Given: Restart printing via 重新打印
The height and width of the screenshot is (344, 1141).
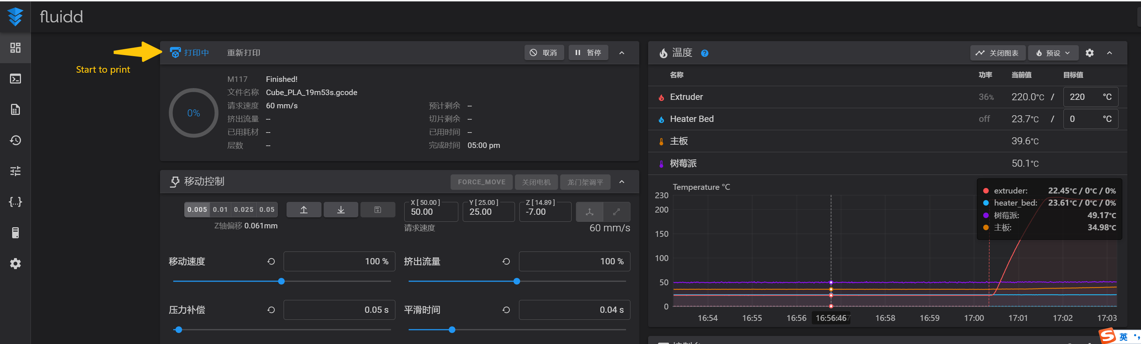Looking at the screenshot, I should [243, 52].
